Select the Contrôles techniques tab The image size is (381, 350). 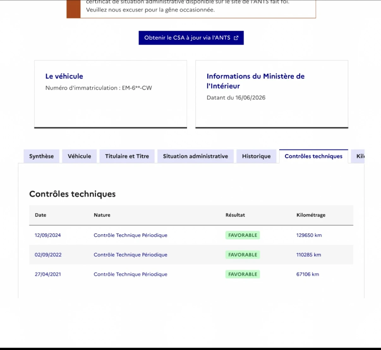point(314,156)
